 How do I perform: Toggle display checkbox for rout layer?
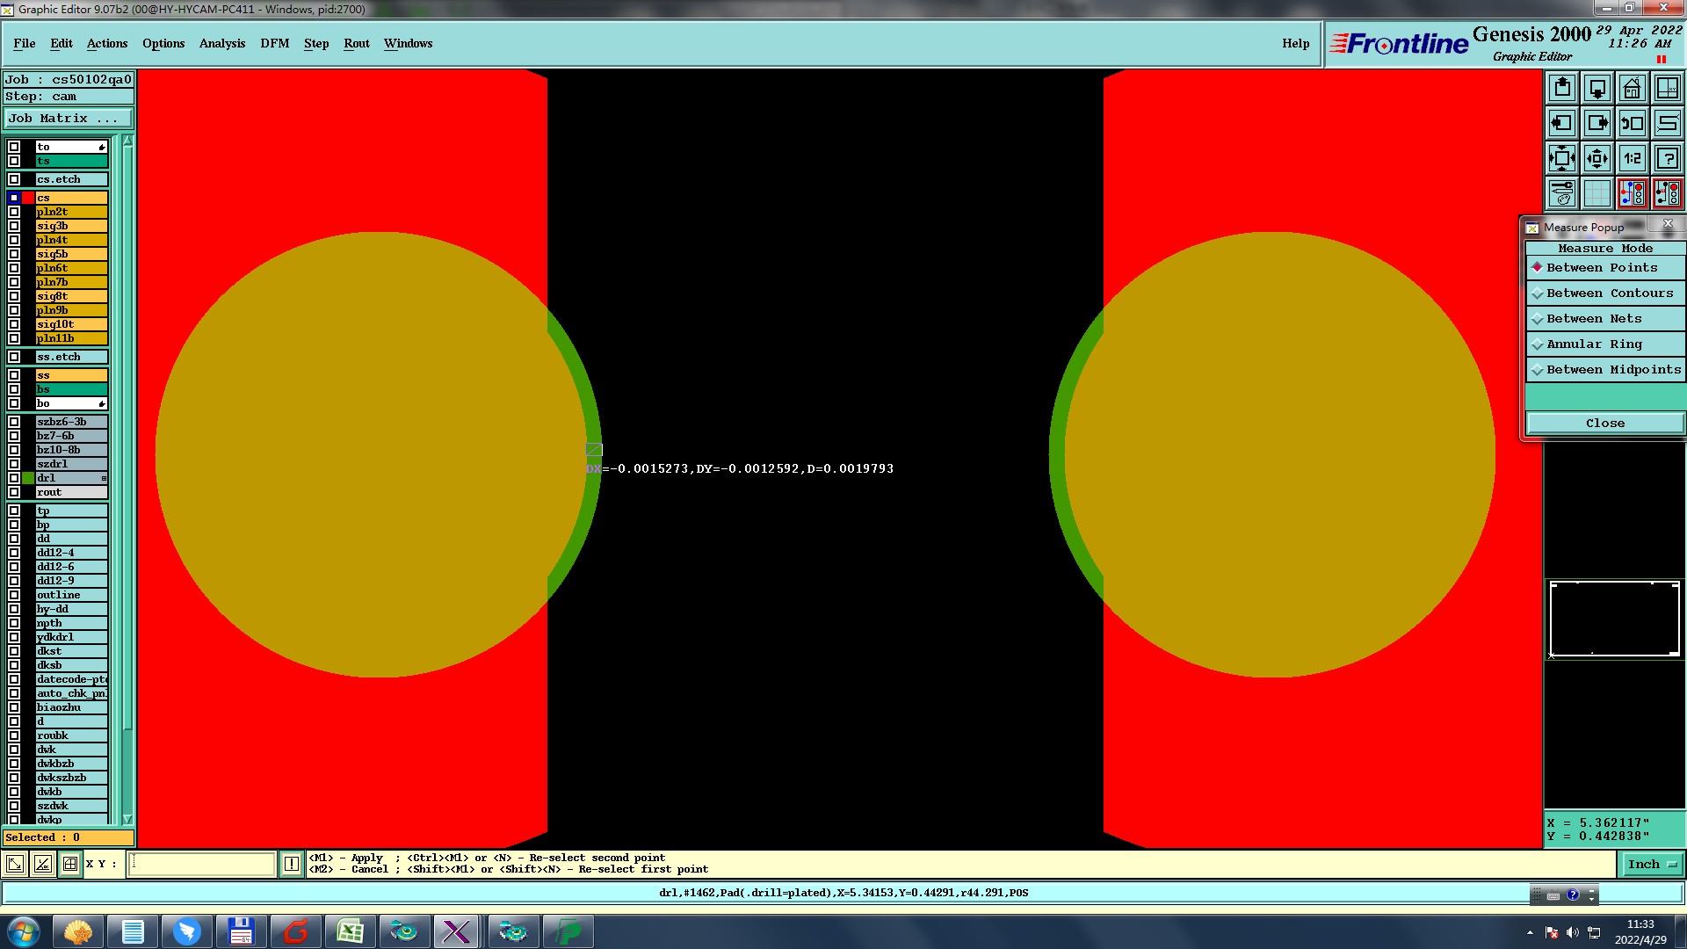pyautogui.click(x=14, y=492)
